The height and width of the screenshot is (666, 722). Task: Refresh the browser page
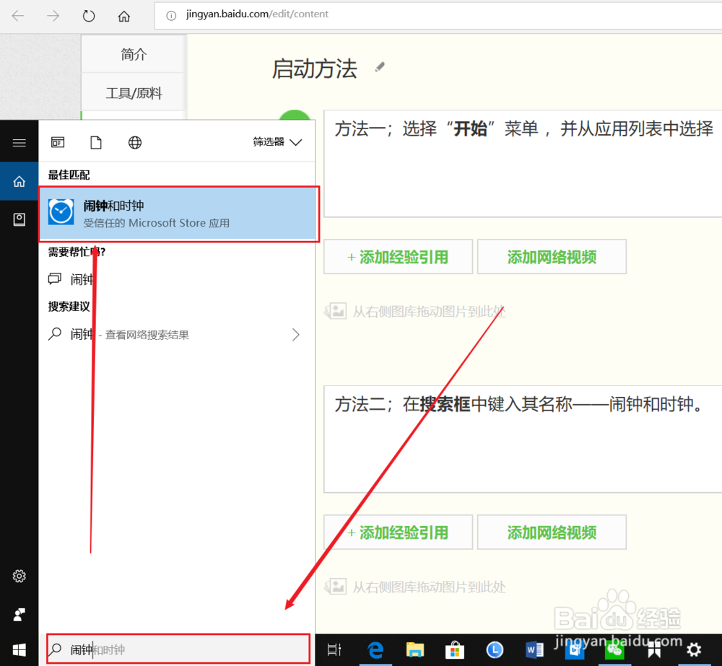[x=88, y=16]
